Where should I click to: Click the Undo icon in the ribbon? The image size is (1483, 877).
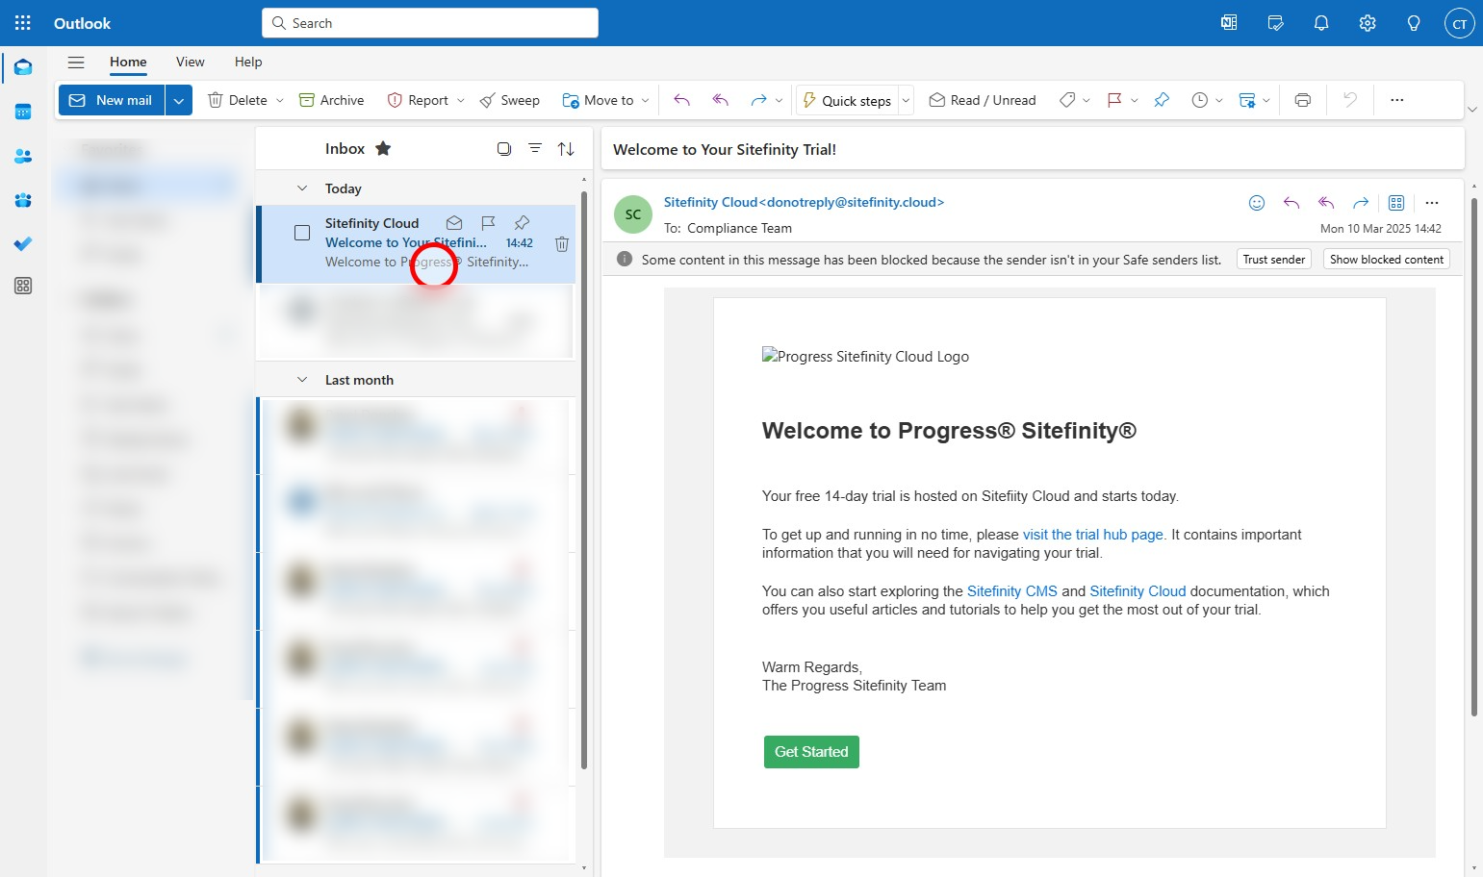(x=1350, y=100)
